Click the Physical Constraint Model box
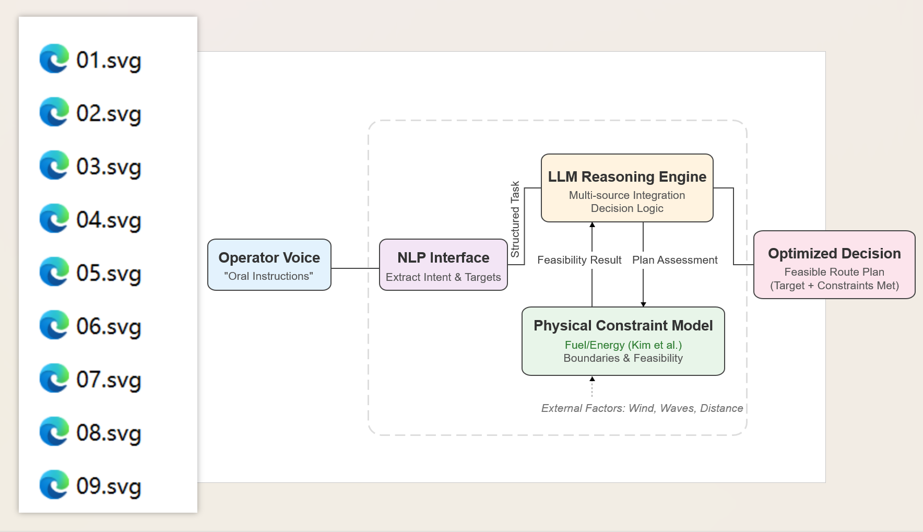 (x=623, y=341)
